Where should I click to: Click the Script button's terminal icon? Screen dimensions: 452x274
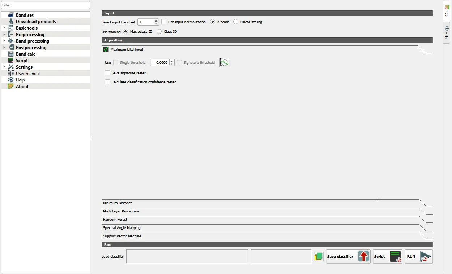point(396,257)
